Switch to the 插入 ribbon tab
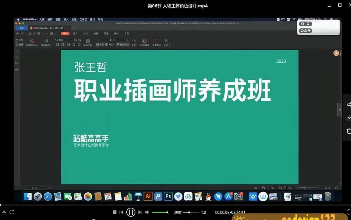This screenshot has height=220, width=351. (75, 33)
